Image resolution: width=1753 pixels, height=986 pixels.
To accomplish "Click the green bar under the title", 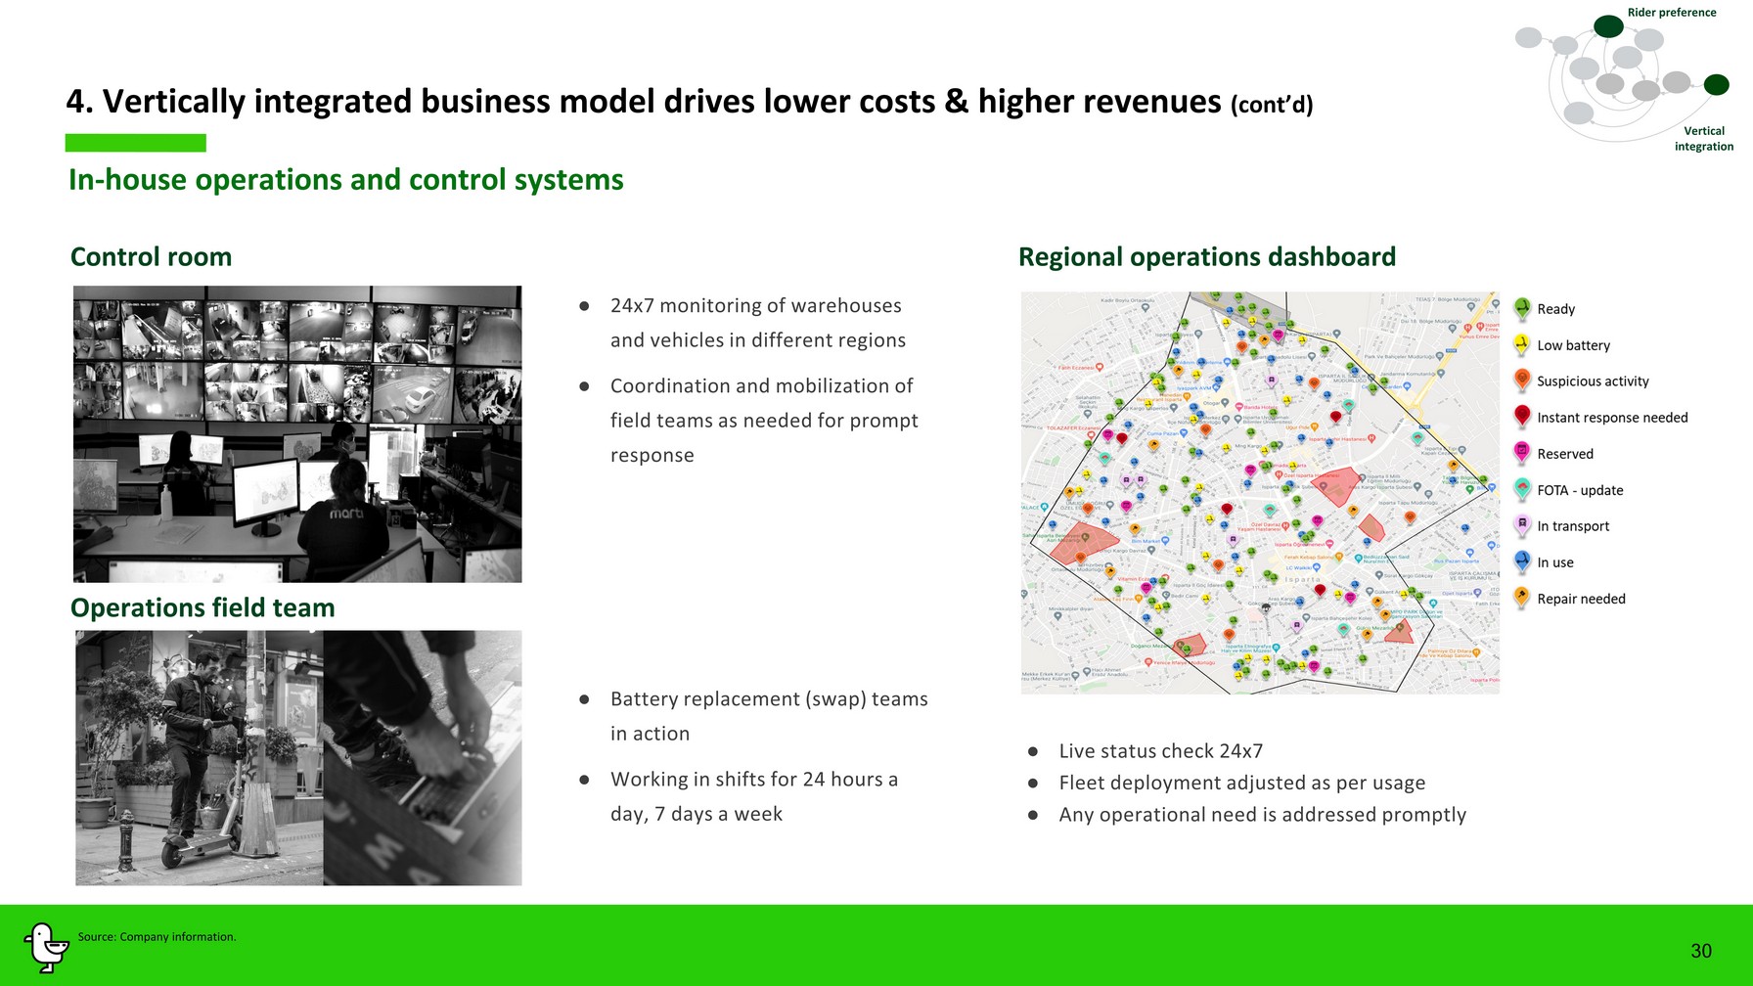I will [x=135, y=143].
